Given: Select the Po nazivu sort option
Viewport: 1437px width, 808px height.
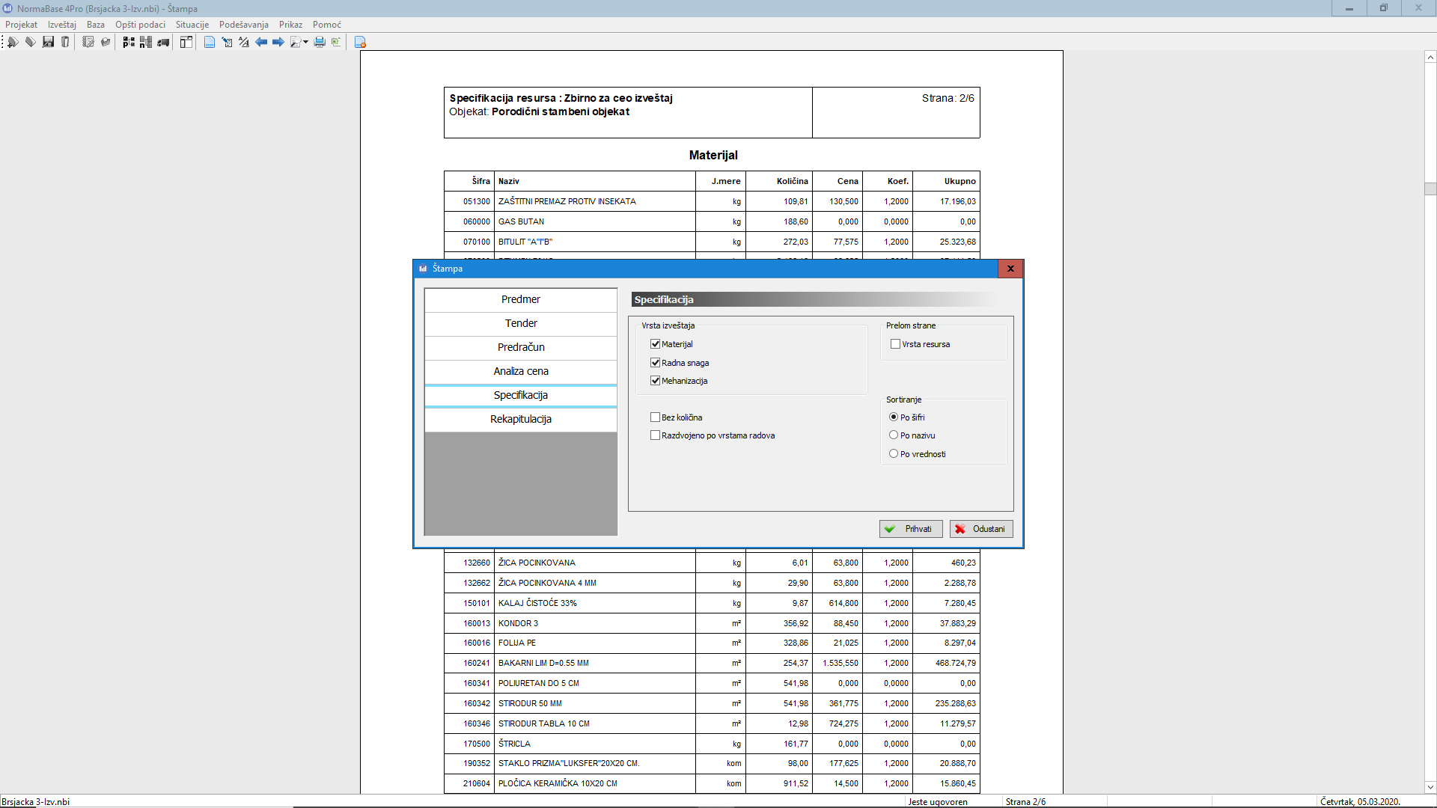Looking at the screenshot, I should point(894,435).
